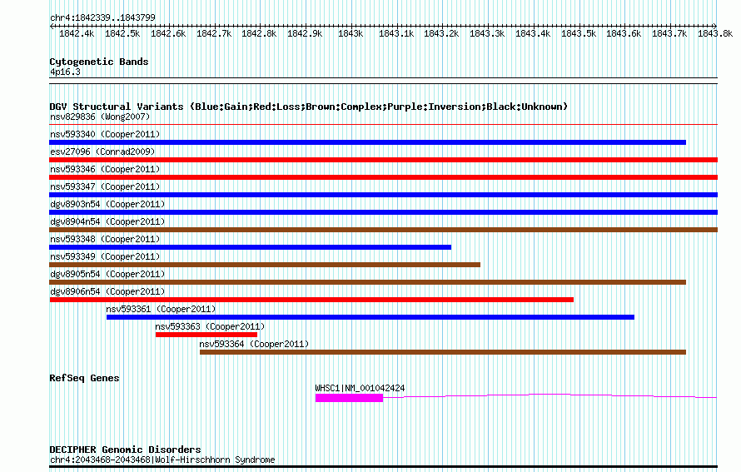Click the 1843k ruler tick label
The image size is (741, 472).
click(351, 33)
